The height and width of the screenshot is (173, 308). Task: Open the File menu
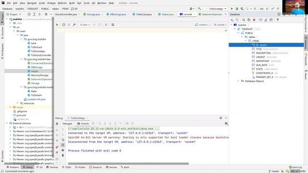coord(9,3)
